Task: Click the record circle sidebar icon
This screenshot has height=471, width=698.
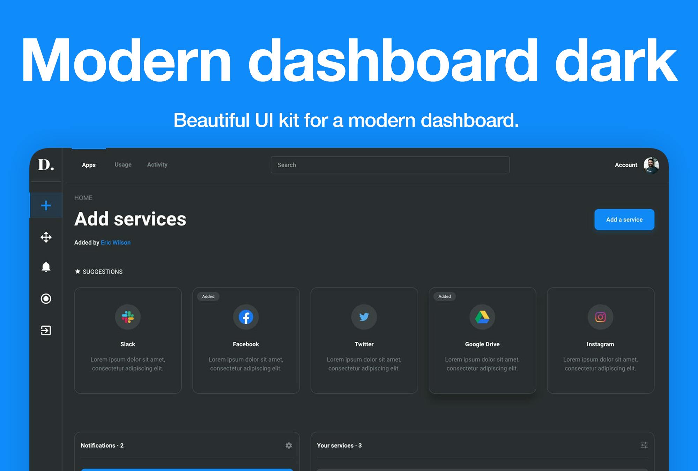Action: coord(46,299)
